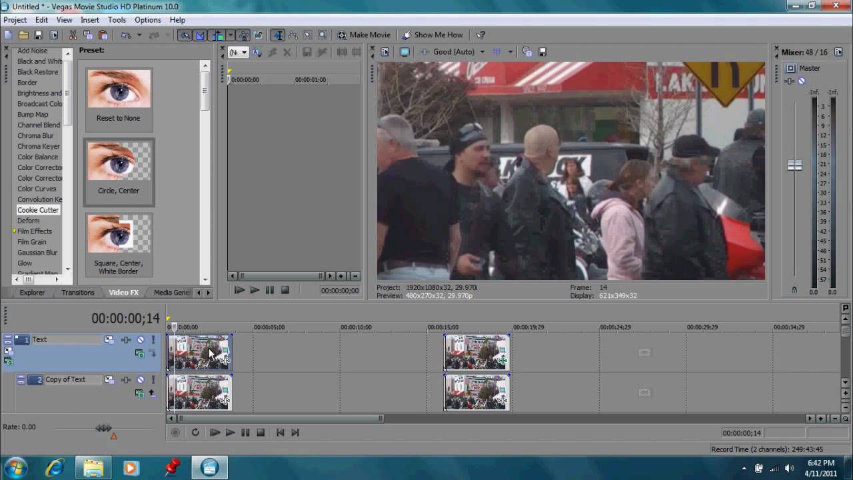The width and height of the screenshot is (853, 480).
Task: Play the trimmer clip
Action: coord(254,290)
